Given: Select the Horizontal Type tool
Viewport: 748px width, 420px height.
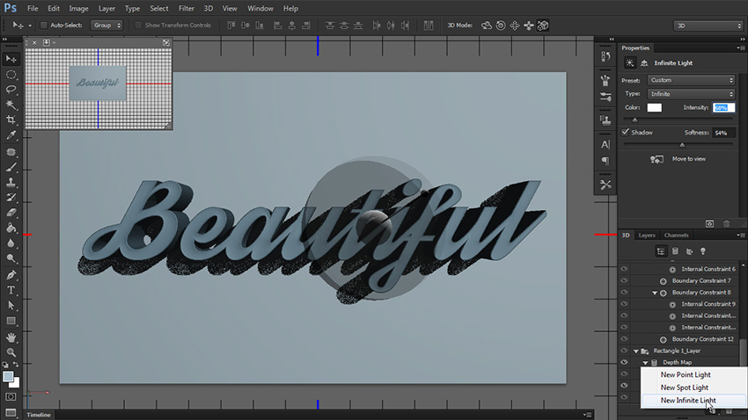Looking at the screenshot, I should point(11,290).
